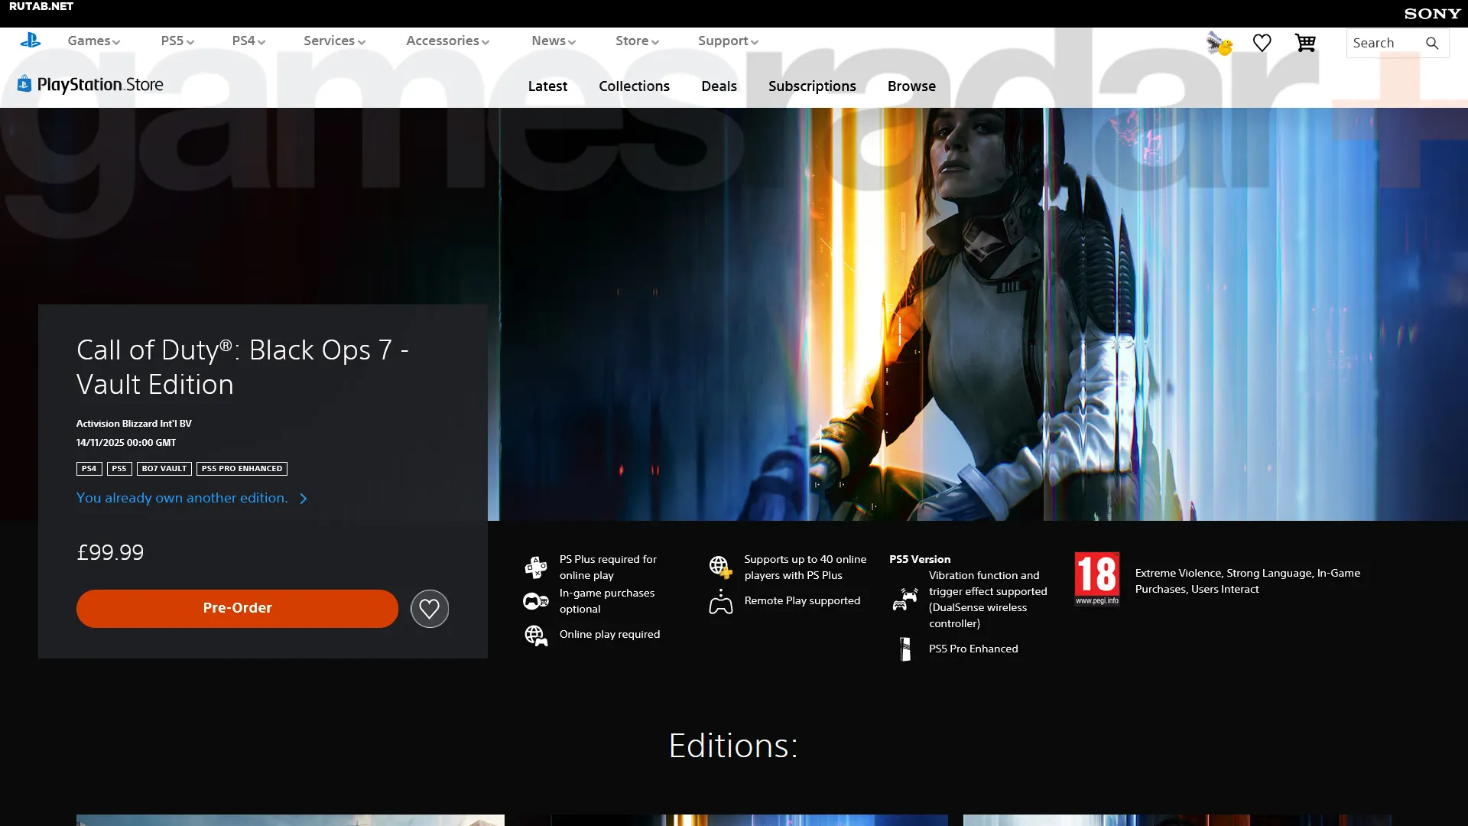Pre-Order the Vault Edition
The height and width of the screenshot is (826, 1468).
pyautogui.click(x=237, y=609)
